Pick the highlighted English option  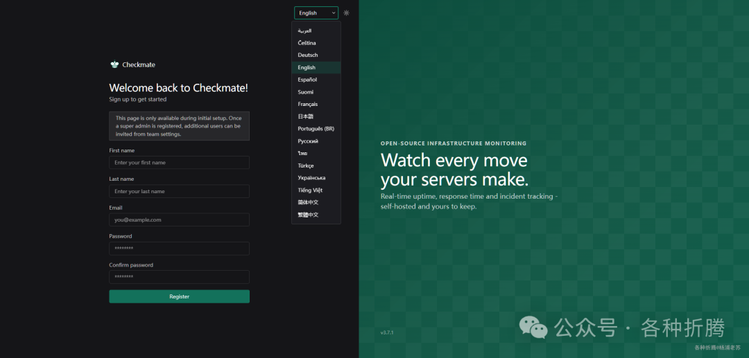coord(316,67)
